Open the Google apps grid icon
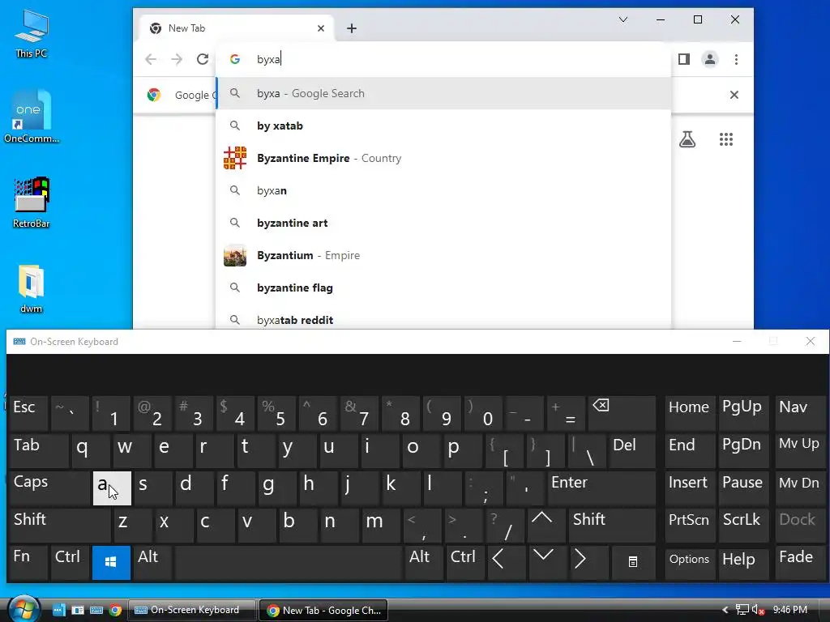 (x=726, y=139)
